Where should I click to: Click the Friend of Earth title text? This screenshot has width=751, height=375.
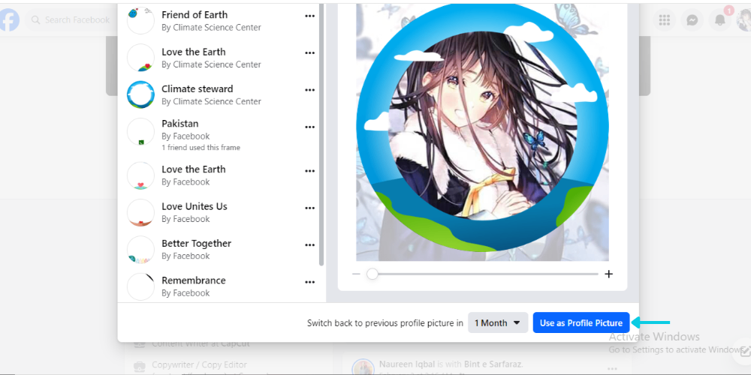(195, 15)
